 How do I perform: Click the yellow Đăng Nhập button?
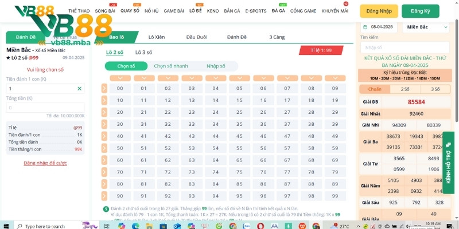click(378, 11)
